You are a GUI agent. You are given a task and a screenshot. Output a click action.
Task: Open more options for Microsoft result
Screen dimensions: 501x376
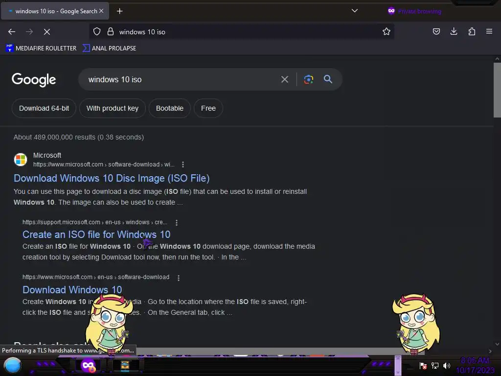point(183,164)
